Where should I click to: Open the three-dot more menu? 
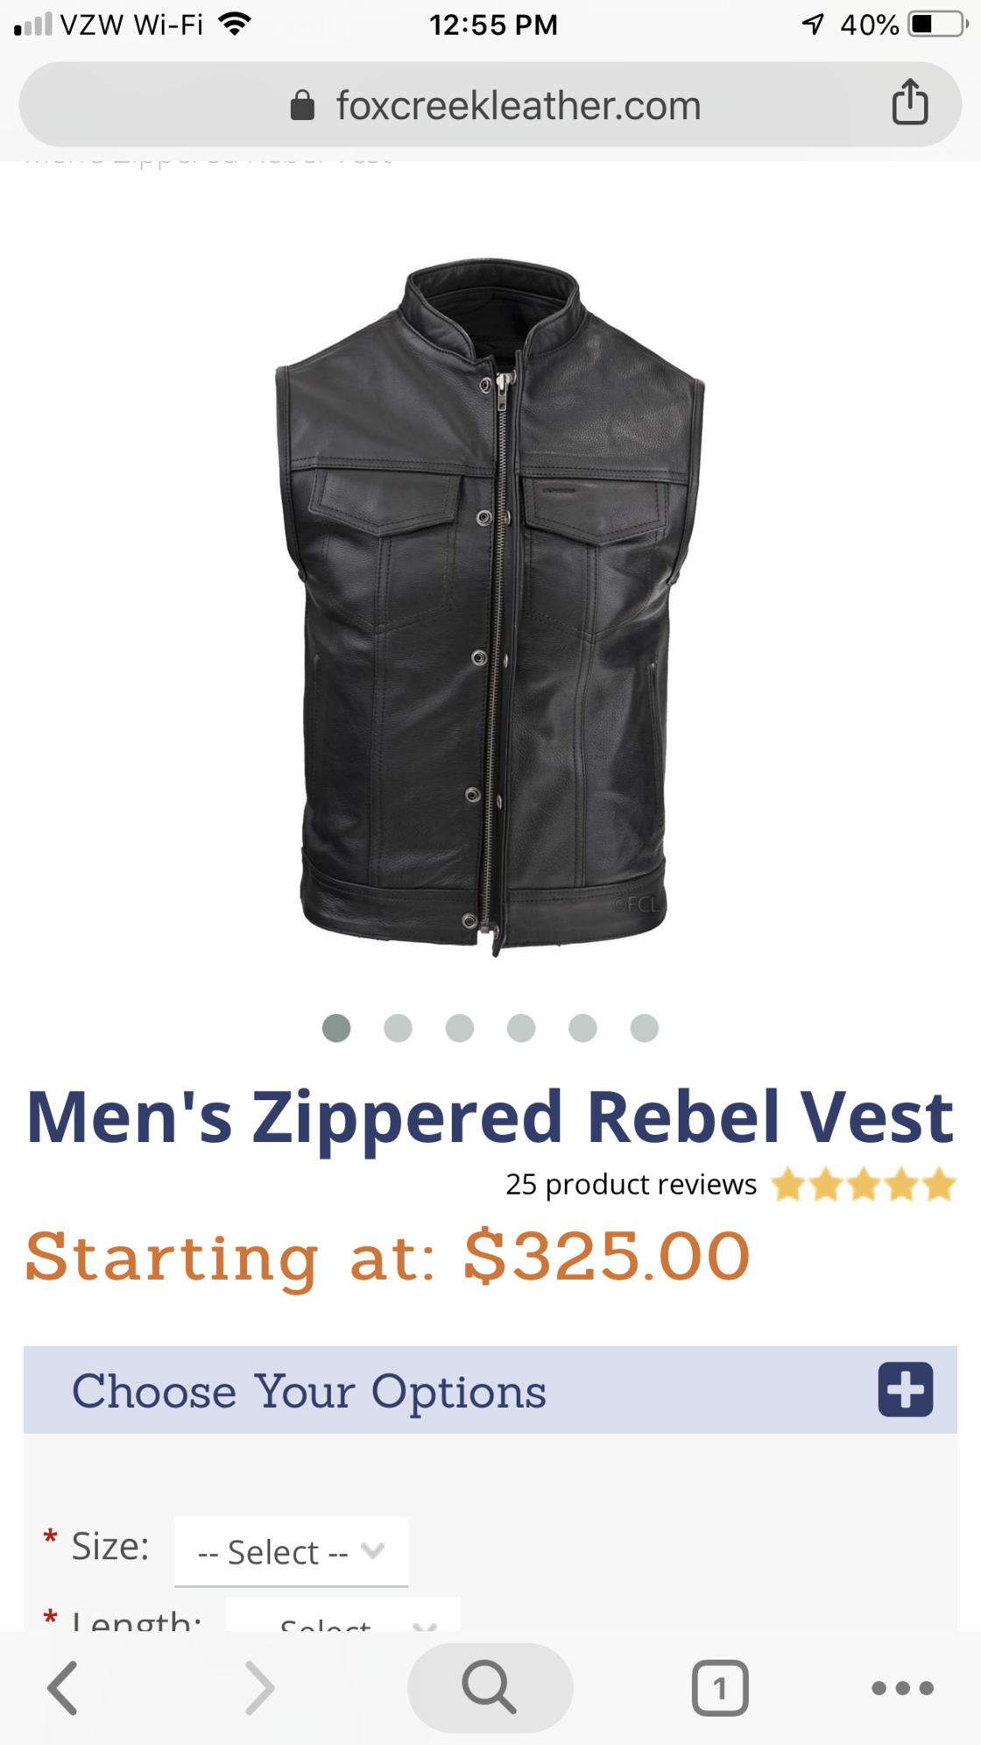pos(903,1687)
